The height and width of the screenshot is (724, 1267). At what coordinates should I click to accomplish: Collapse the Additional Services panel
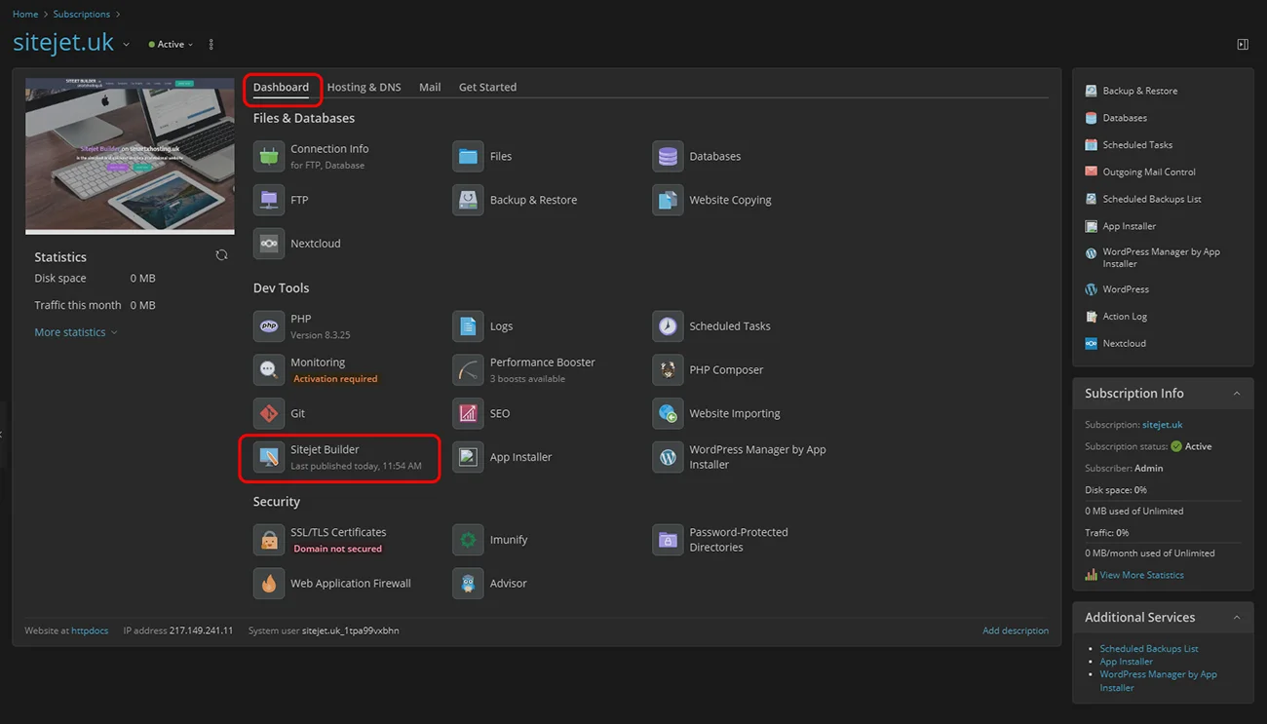click(1236, 618)
